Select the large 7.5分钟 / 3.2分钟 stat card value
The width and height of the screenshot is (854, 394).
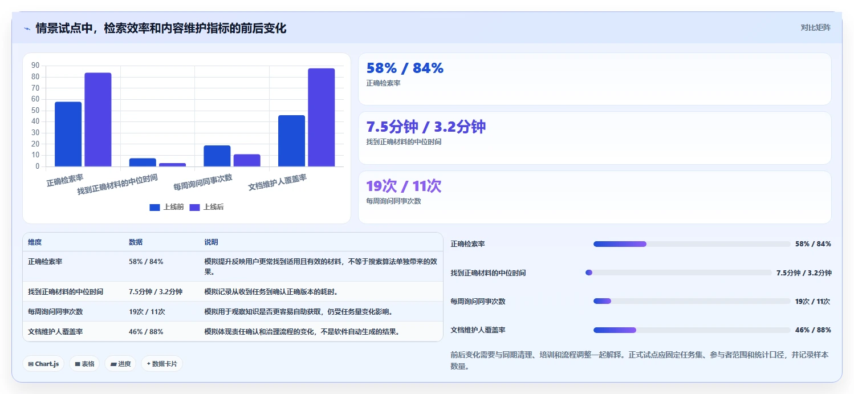[x=426, y=127]
